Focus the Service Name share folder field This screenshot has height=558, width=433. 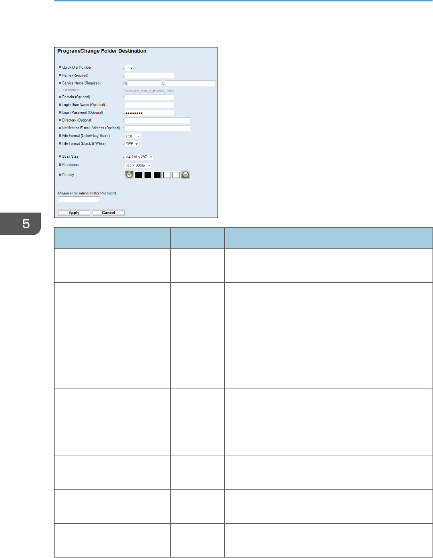point(190,84)
